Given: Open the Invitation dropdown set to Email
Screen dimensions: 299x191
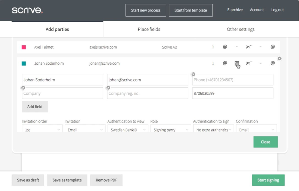Looking at the screenshot, I should (85, 128).
